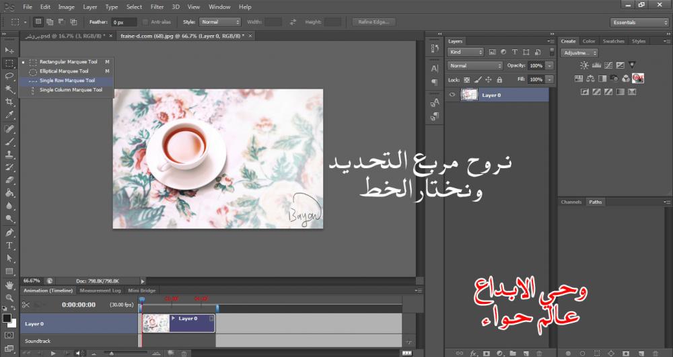Toggle the Anti-alias checkbox
This screenshot has width=673, height=357.
[x=147, y=22]
